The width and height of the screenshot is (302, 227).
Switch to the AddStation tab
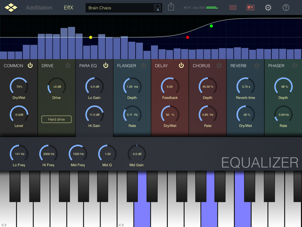[x=39, y=8]
